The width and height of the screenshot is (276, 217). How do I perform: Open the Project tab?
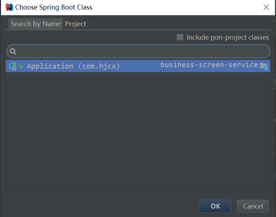[76, 24]
